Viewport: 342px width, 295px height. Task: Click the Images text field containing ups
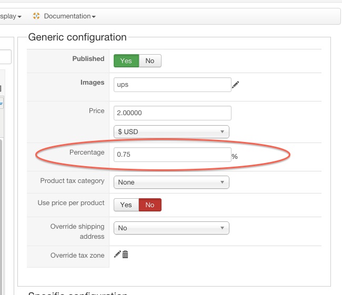(x=172, y=85)
